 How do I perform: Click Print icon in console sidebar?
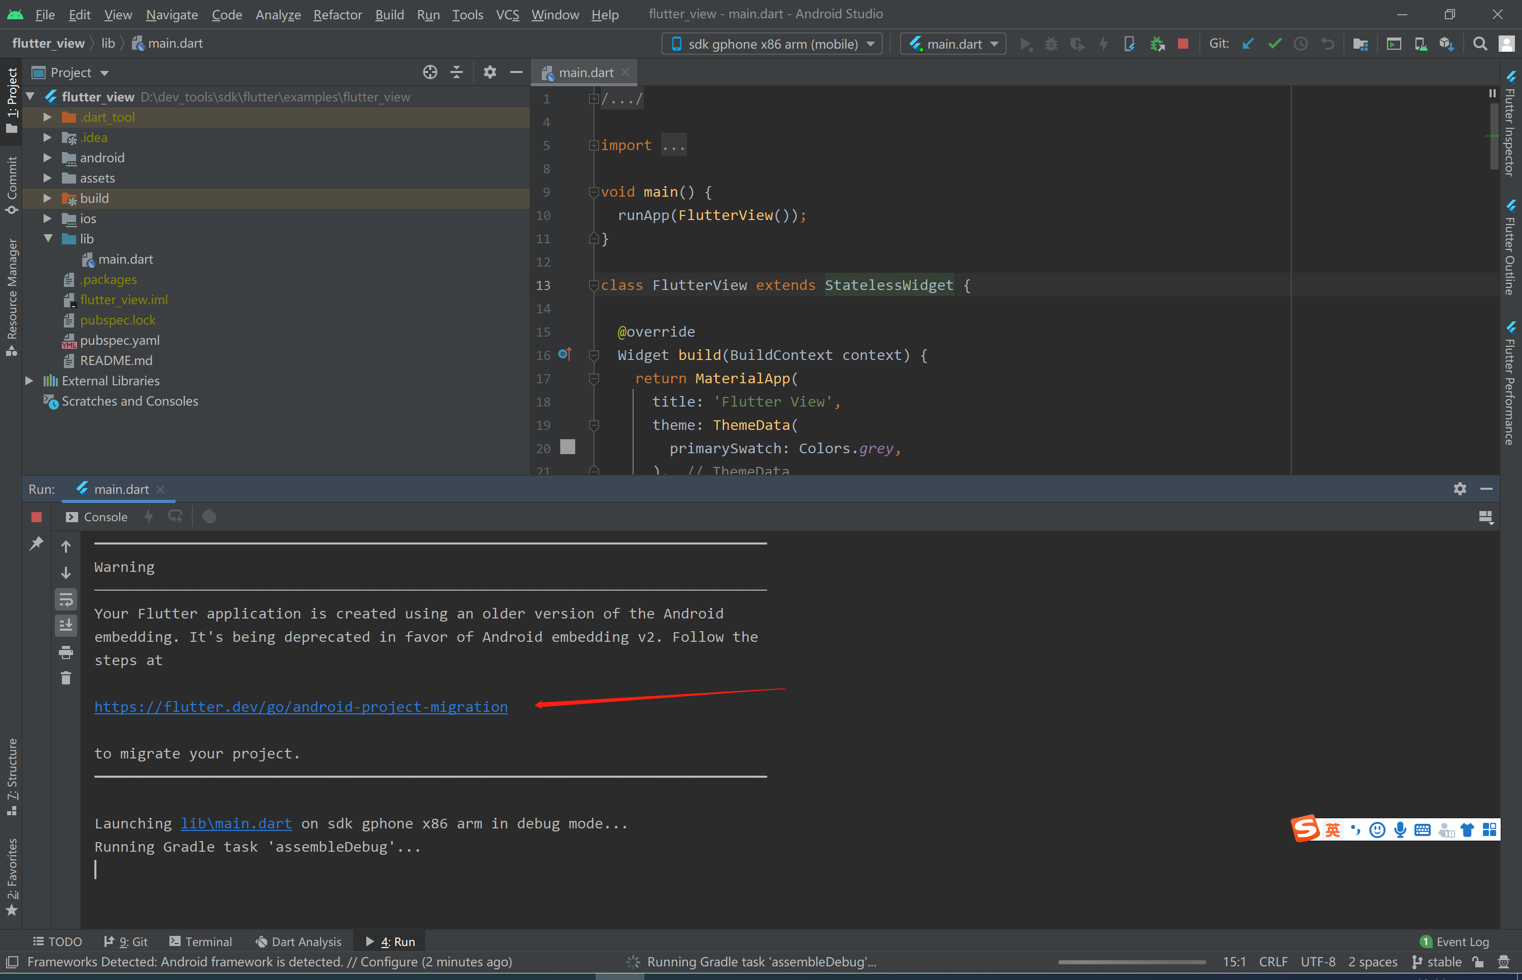65,652
